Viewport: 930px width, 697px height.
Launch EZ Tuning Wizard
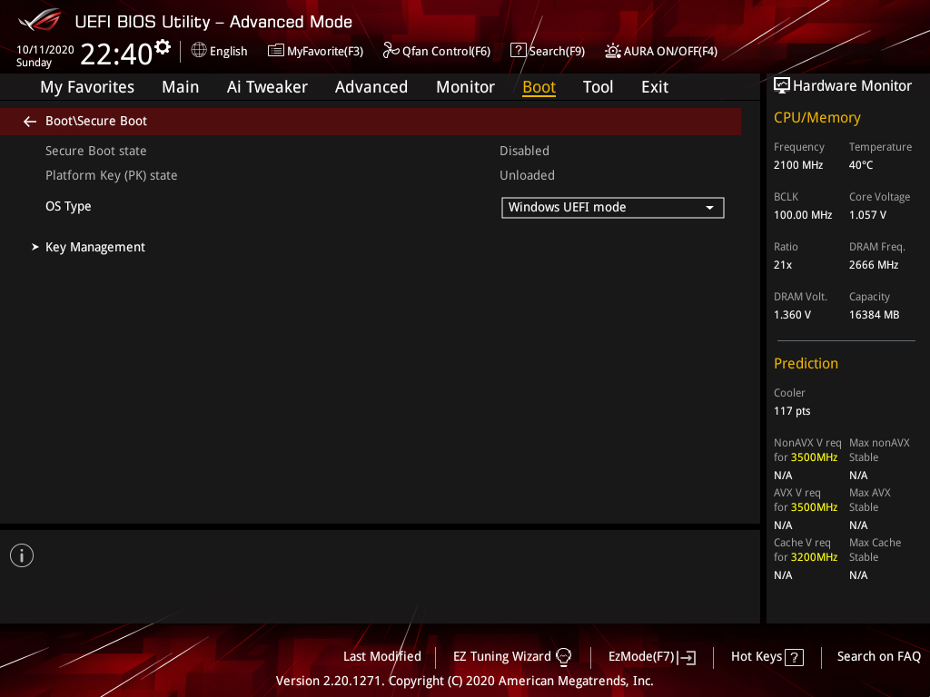tap(511, 657)
